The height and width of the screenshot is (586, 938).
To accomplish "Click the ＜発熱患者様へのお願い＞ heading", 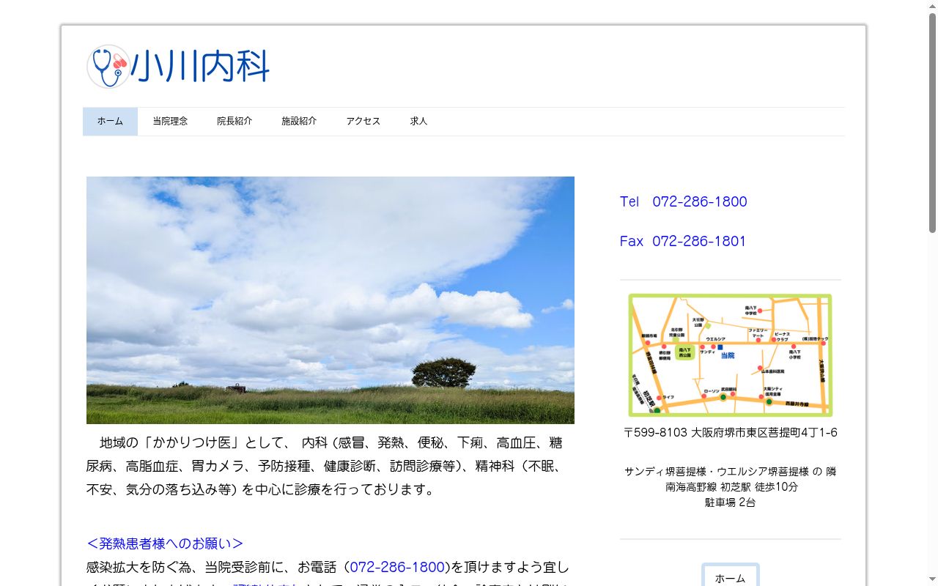I will coord(165,544).
